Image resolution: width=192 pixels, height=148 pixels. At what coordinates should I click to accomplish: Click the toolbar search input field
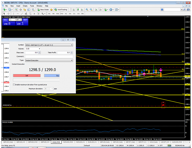coord(172,10)
